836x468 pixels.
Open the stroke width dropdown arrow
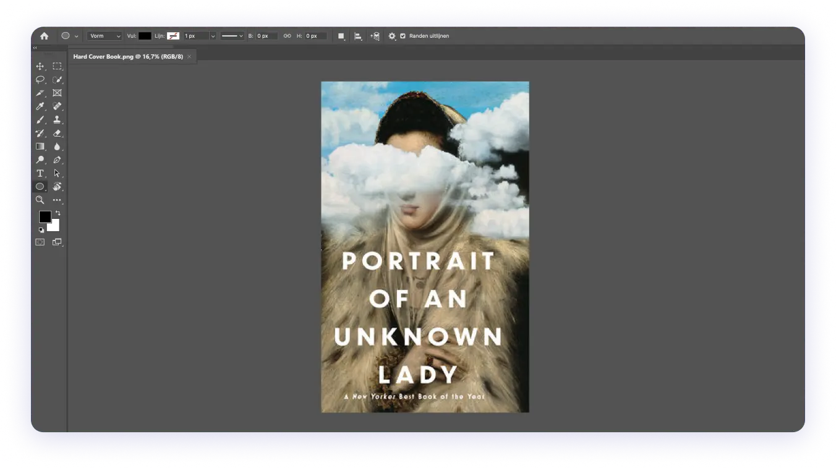tap(213, 36)
